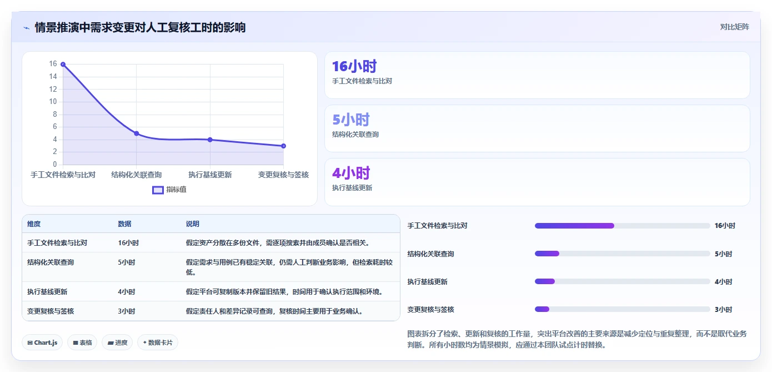The image size is (772, 372).
Task: Click x-axis label 变更复核与签核 in chart
Action: (x=283, y=175)
